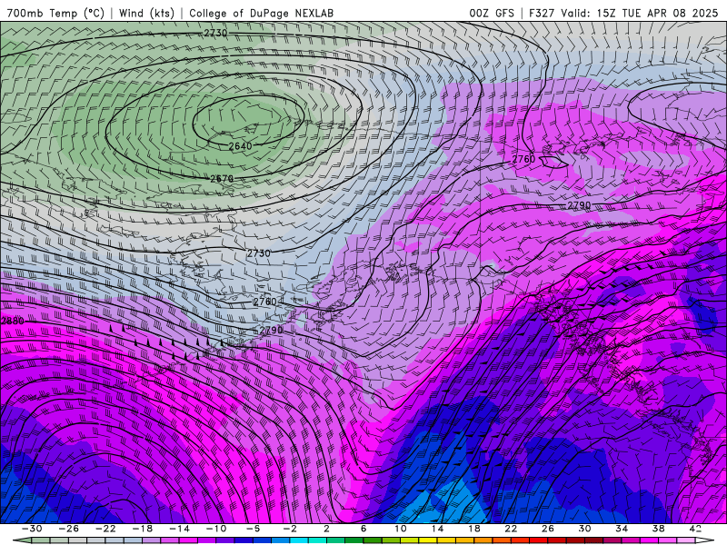Click the bright yellow swatch in color bar
This screenshot has height=545, width=727.
point(427,540)
